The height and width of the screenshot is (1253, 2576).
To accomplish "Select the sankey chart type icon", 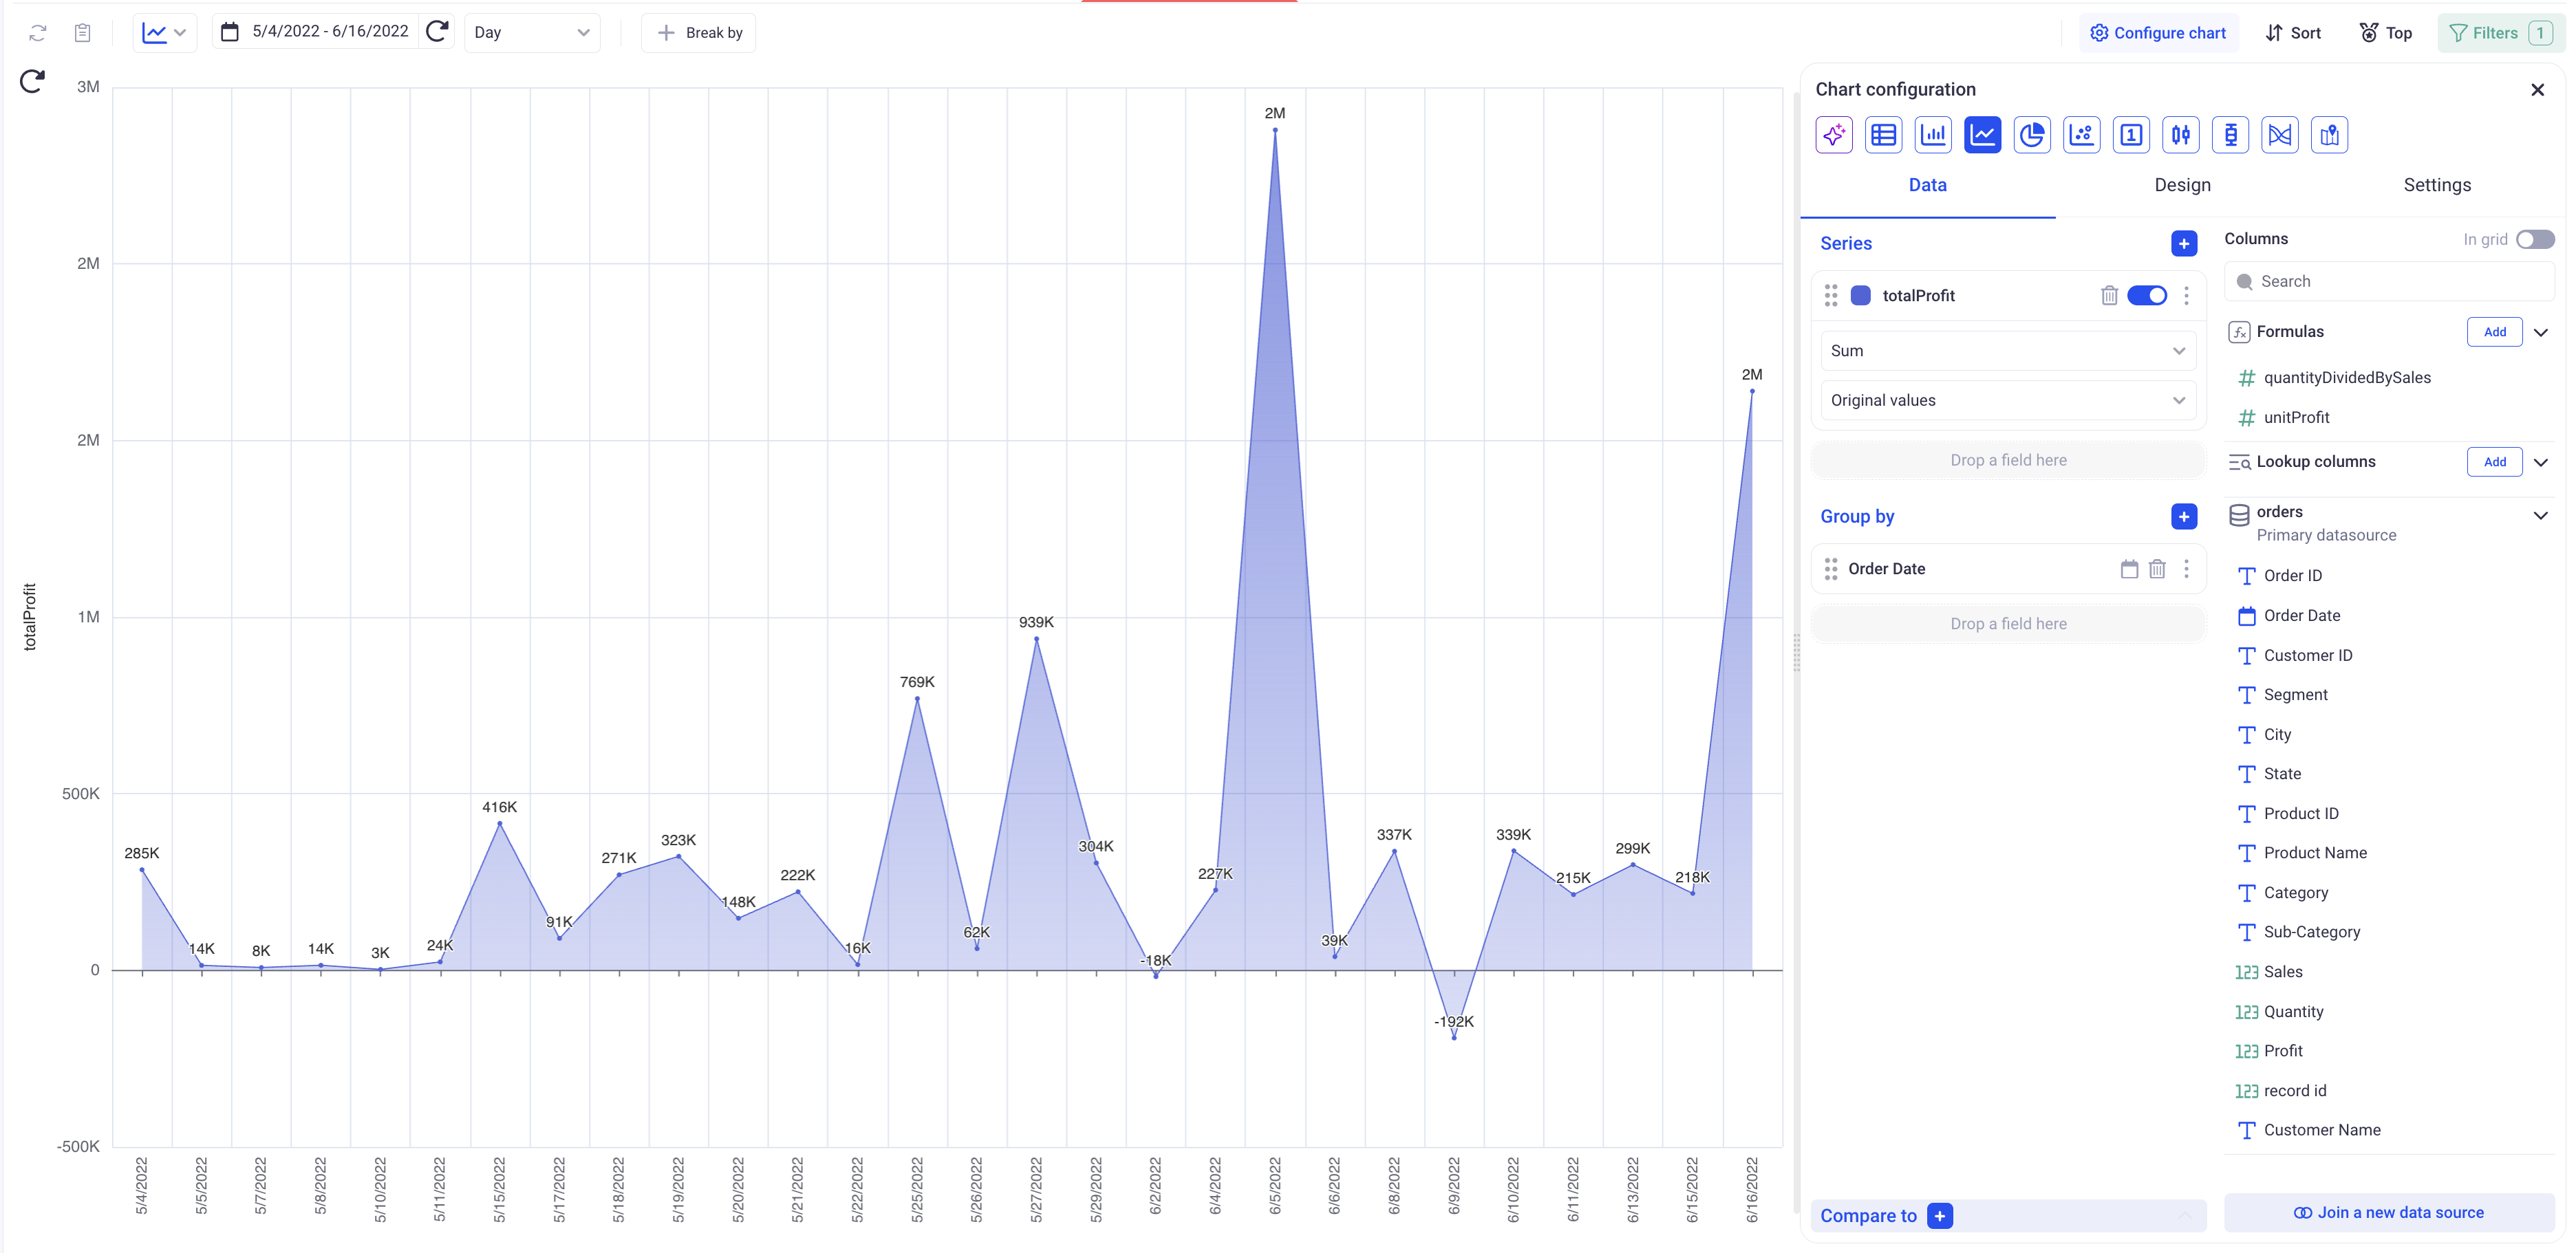I will [2280, 135].
